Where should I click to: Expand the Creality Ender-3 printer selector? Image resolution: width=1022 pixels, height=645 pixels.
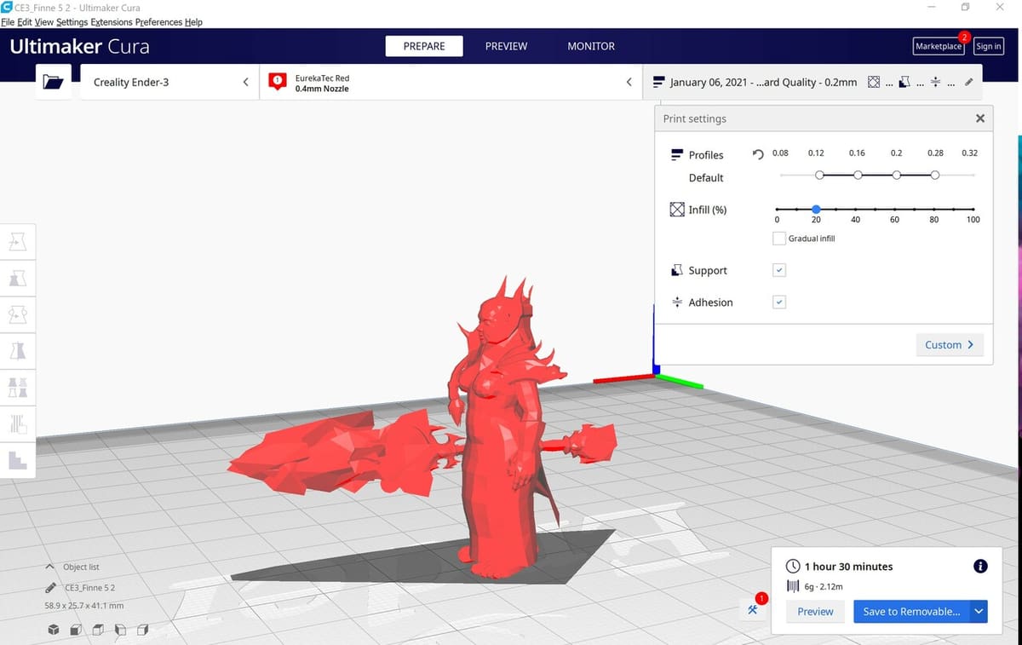tap(169, 83)
